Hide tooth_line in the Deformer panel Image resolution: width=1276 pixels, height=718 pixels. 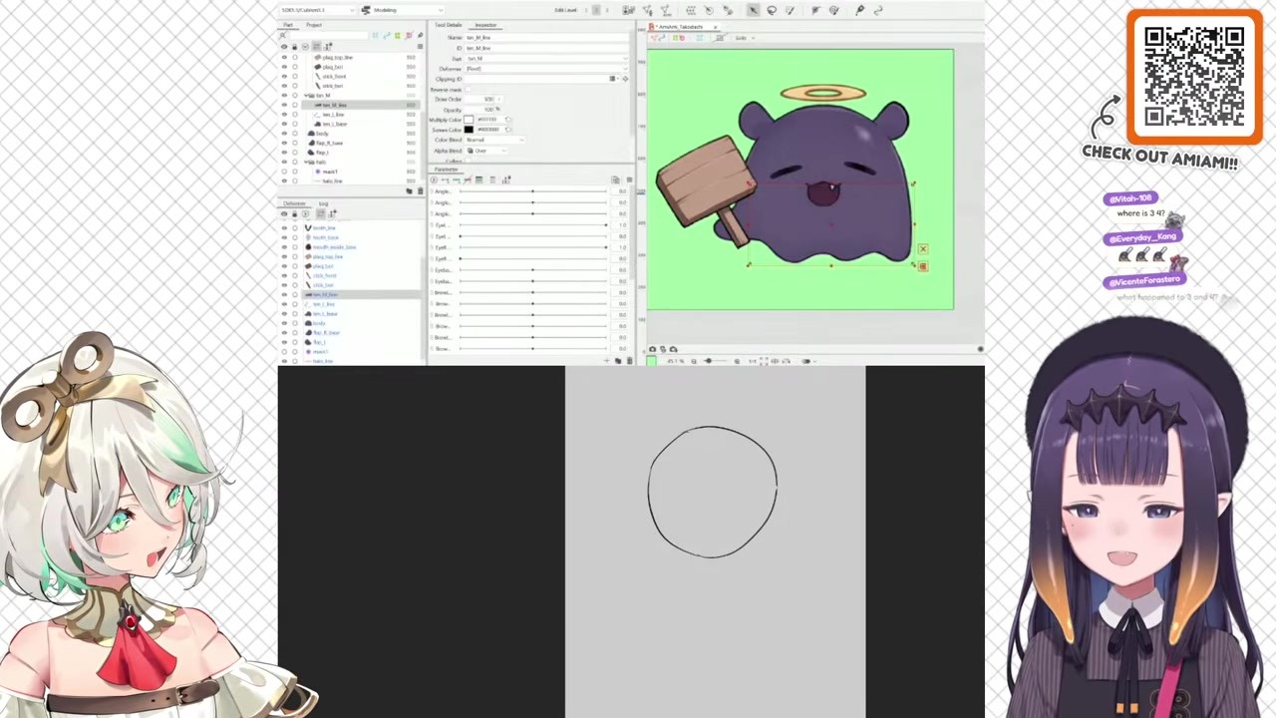point(284,228)
